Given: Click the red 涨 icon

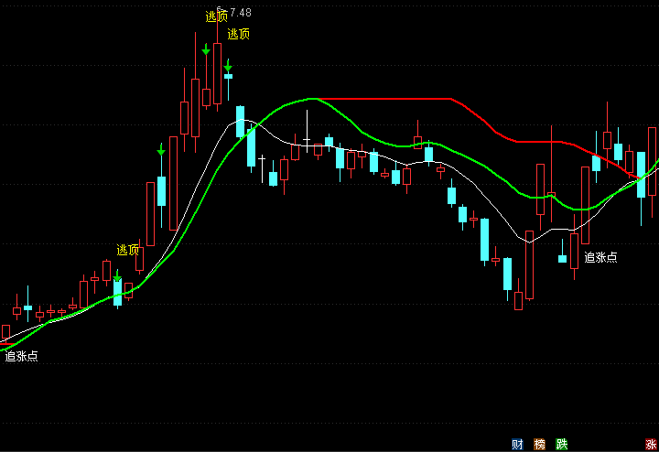Looking at the screenshot, I should 651,444.
